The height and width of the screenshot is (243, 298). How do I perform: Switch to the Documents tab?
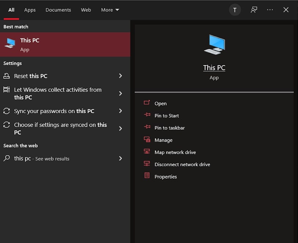(58, 10)
